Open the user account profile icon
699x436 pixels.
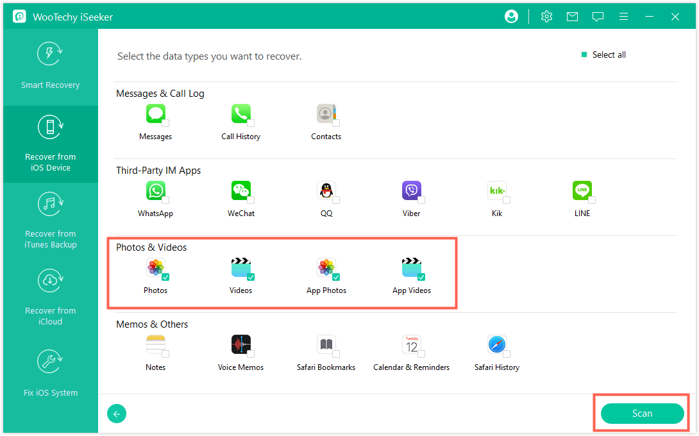pos(511,16)
